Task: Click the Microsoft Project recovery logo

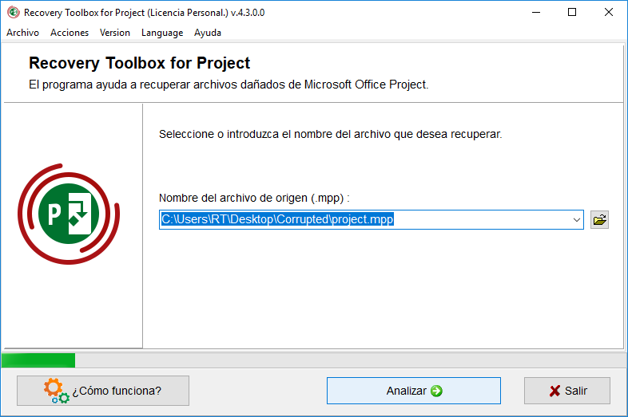Action: tap(69, 214)
